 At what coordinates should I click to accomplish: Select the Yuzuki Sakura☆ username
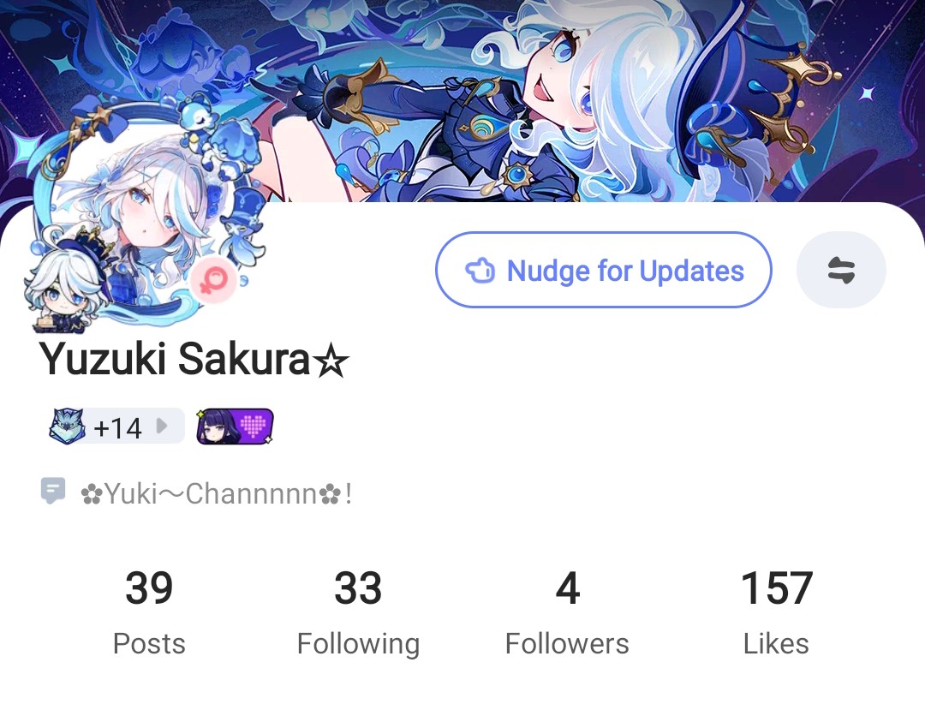coord(194,359)
